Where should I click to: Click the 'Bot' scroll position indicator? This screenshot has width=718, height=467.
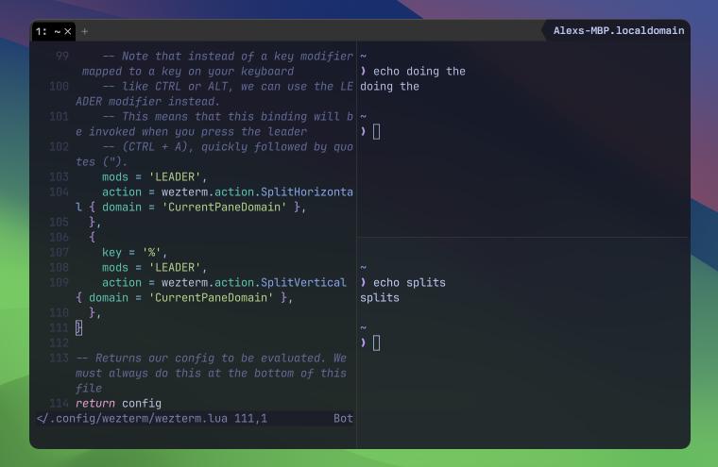(x=343, y=419)
